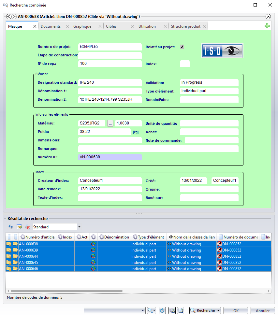Click the green plus add-tab icon

pyautogui.click(x=267, y=26)
